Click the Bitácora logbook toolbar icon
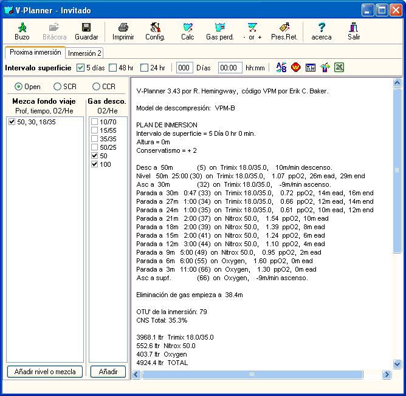The height and width of the screenshot is (396, 406). [54, 32]
